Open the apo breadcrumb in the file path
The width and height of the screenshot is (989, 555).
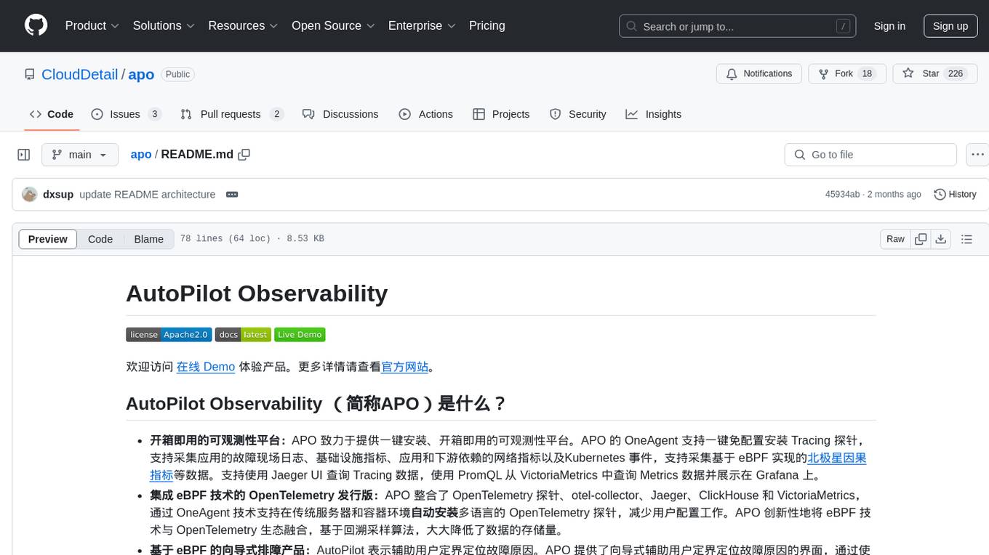141,154
